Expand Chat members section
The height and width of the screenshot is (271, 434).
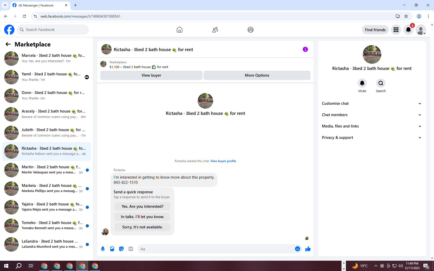(372, 115)
